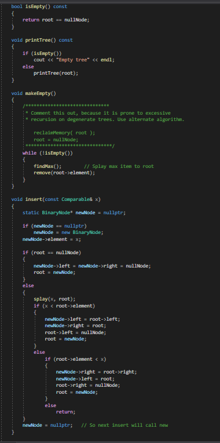Click the 'newNode->element = x;' assignment
Screen dimensions: 220x443
52,239
